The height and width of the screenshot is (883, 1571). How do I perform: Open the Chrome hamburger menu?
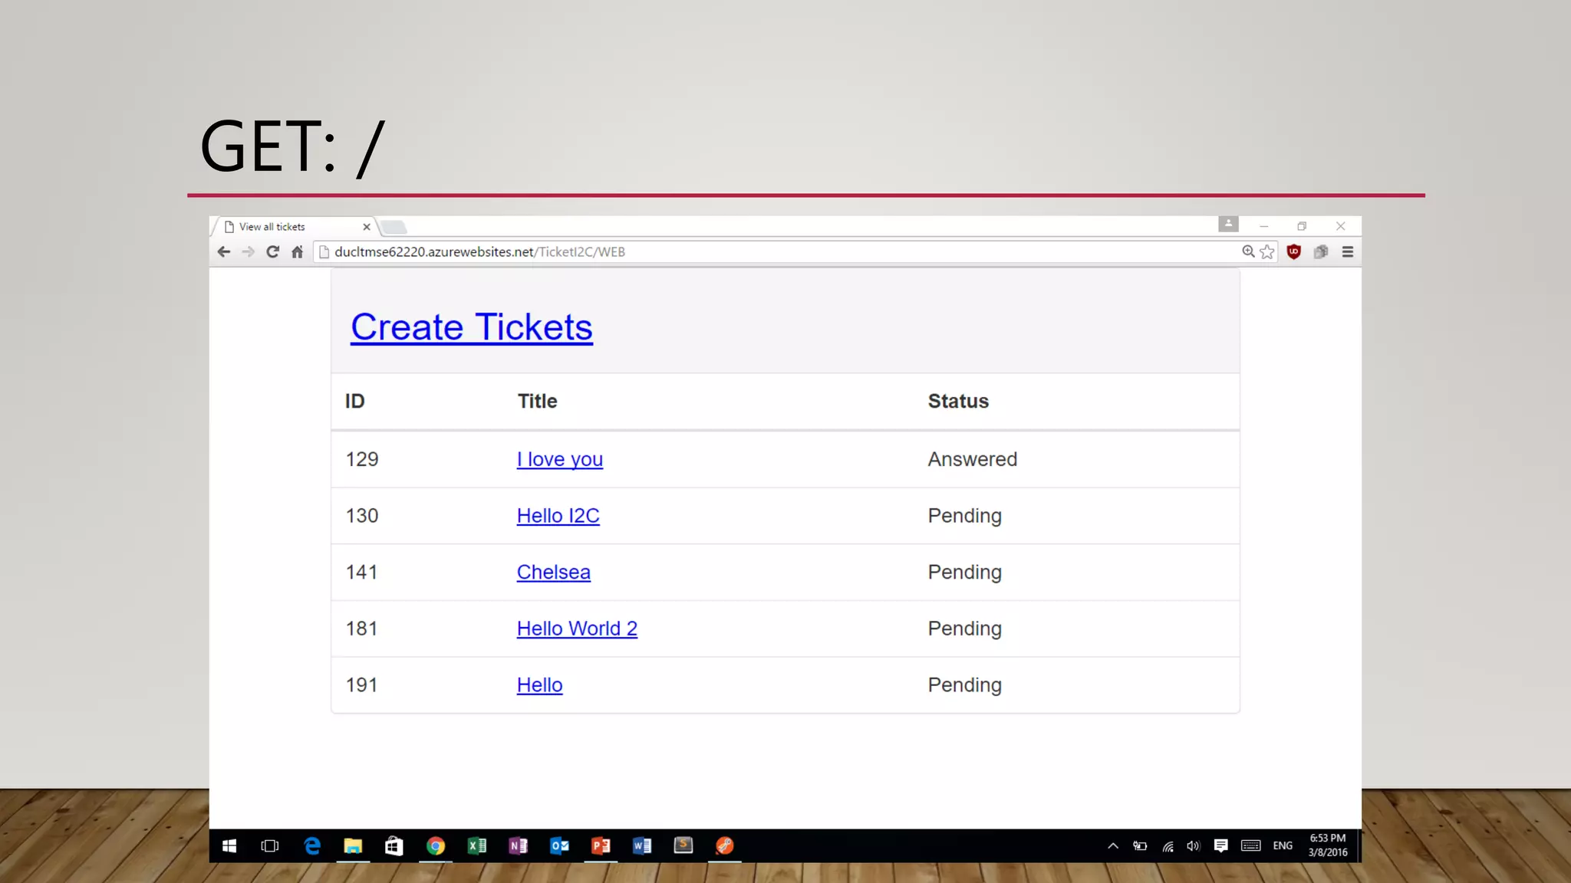tap(1347, 251)
